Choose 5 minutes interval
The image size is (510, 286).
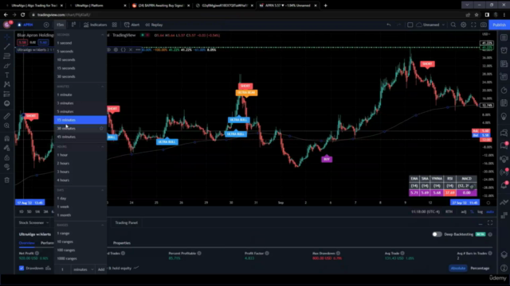point(80,111)
